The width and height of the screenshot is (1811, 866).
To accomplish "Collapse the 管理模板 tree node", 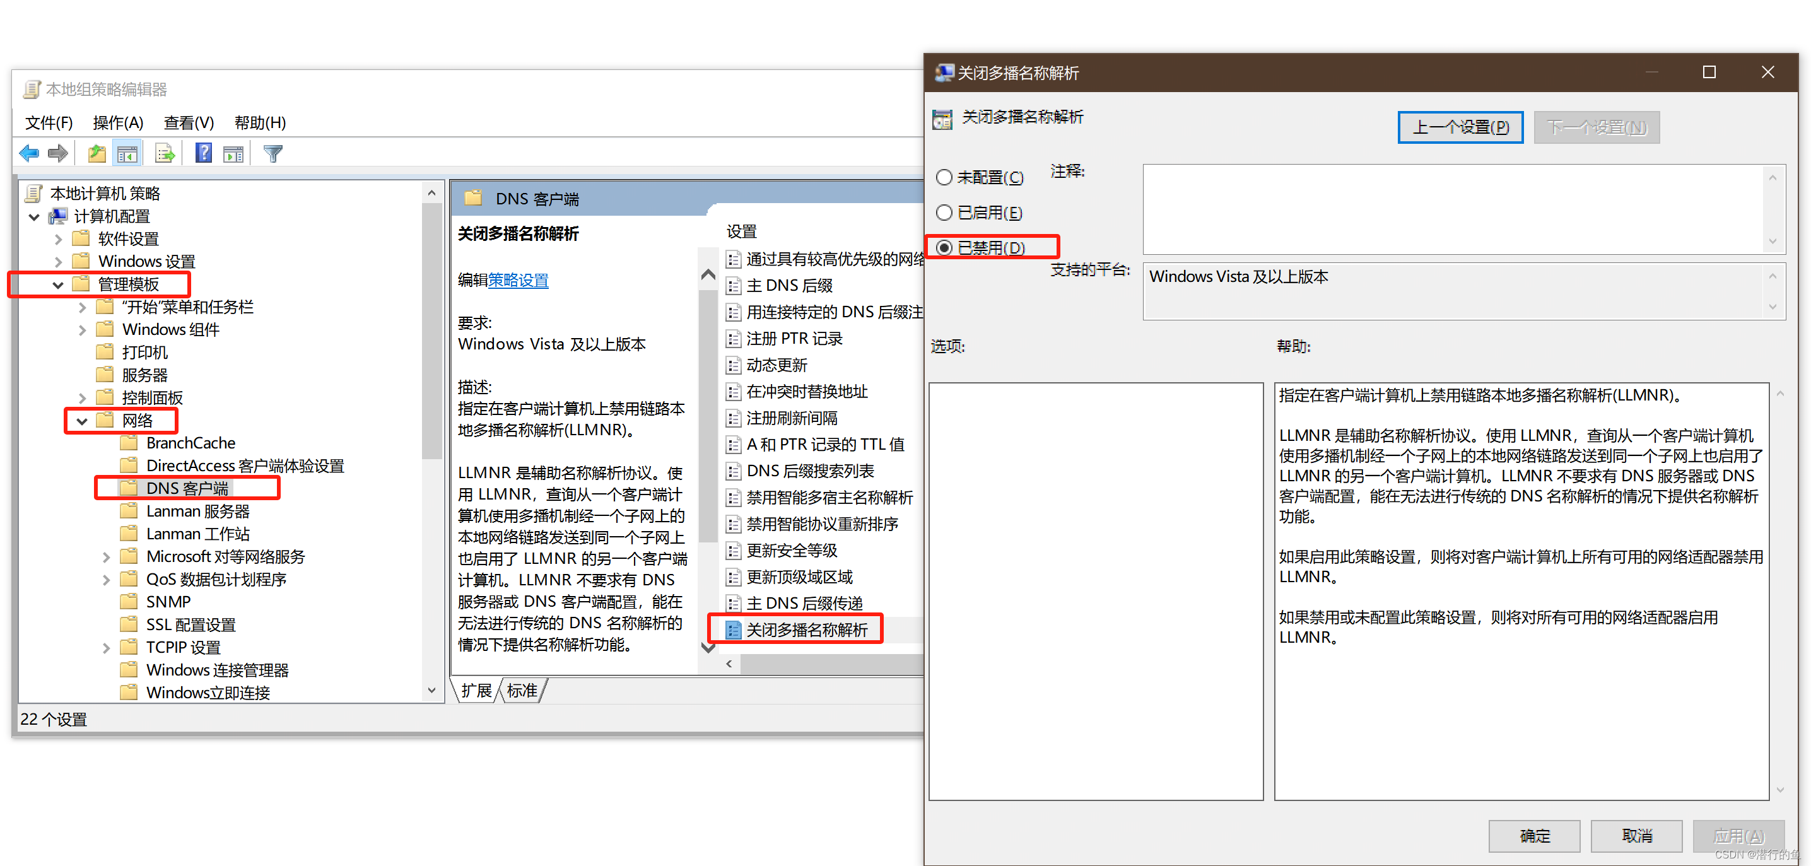I will (x=59, y=284).
